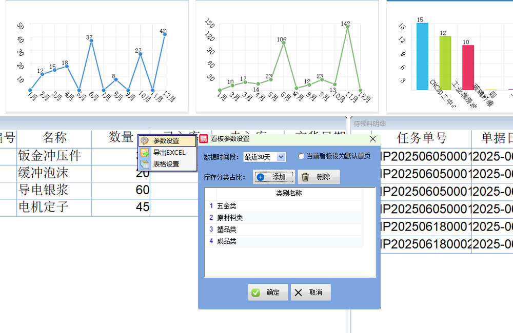Image resolution: width=513 pixels, height=333 pixels.
Task: Click the gear icon beside 参数设置
Action: click(x=145, y=141)
